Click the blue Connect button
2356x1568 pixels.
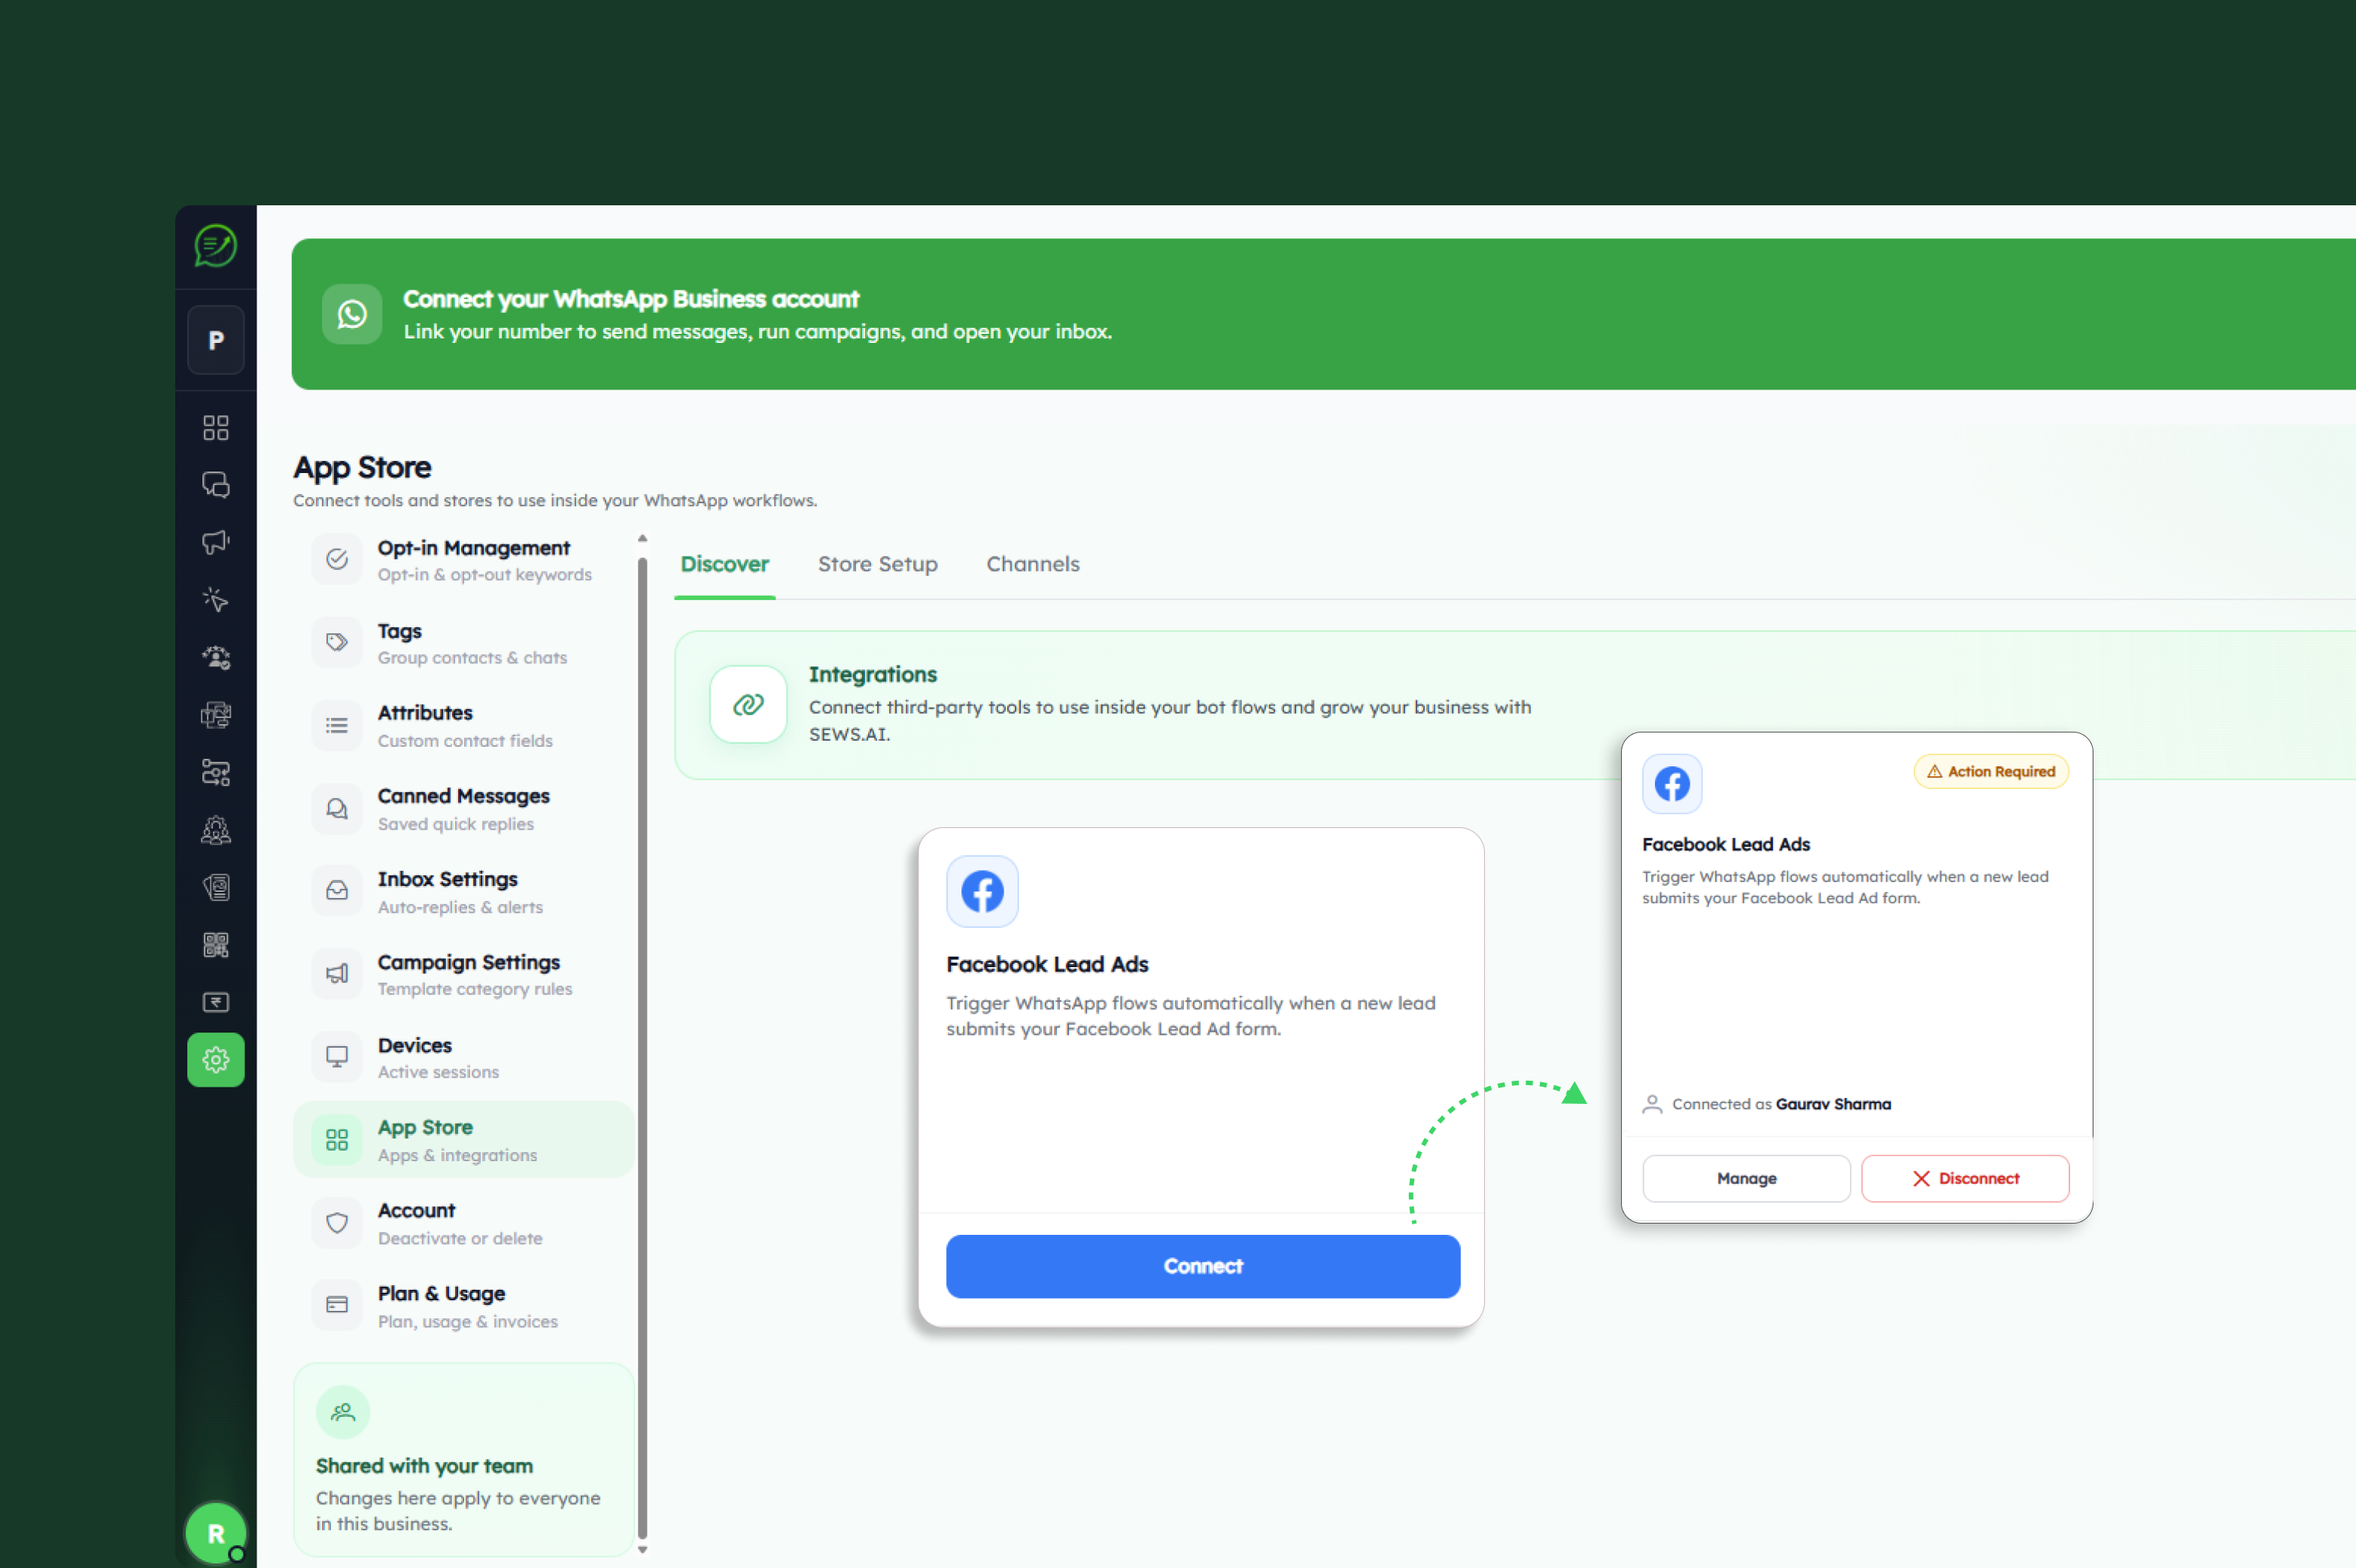click(1203, 1266)
